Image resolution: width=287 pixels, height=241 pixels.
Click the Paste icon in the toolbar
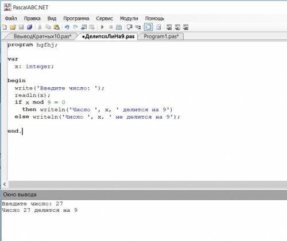[x=57, y=28]
